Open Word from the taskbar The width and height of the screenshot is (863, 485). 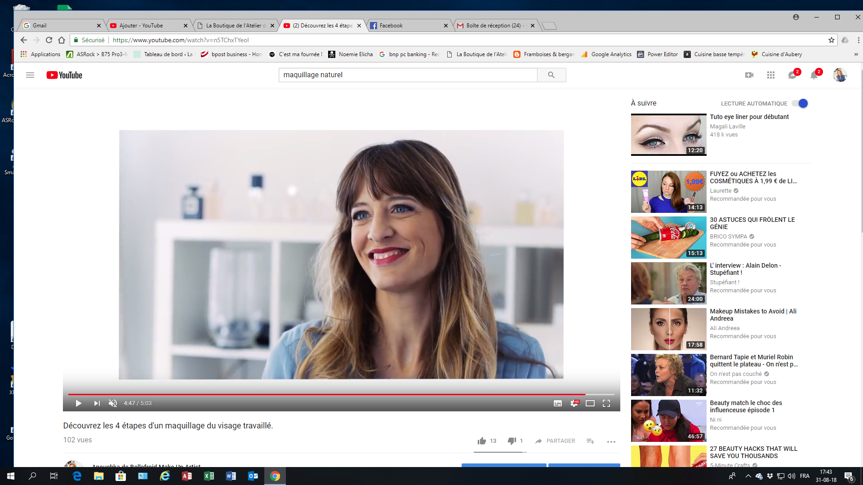231,476
